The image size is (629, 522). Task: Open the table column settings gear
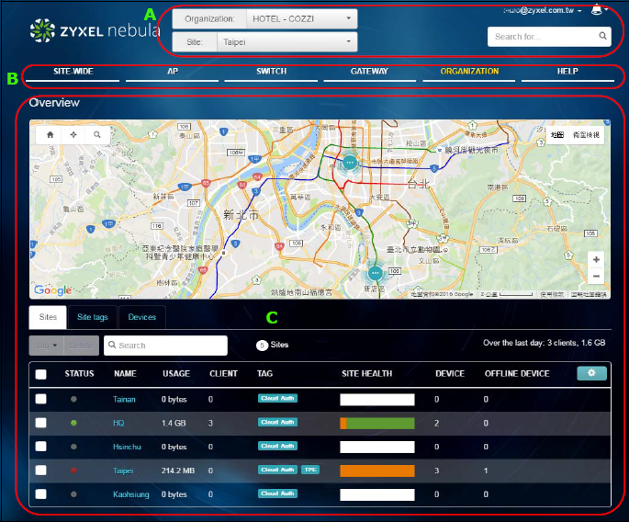591,373
